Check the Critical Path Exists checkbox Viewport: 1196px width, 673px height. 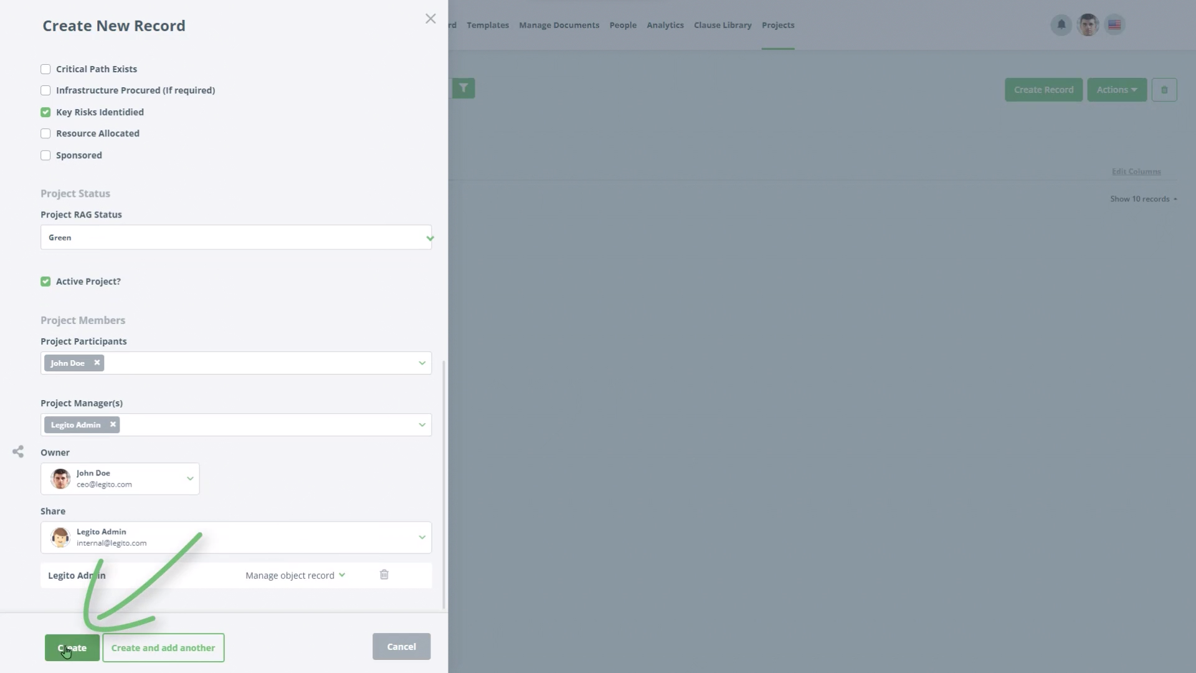point(45,69)
